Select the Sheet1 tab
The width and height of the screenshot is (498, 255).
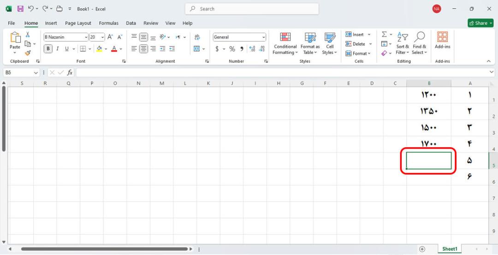click(450, 249)
